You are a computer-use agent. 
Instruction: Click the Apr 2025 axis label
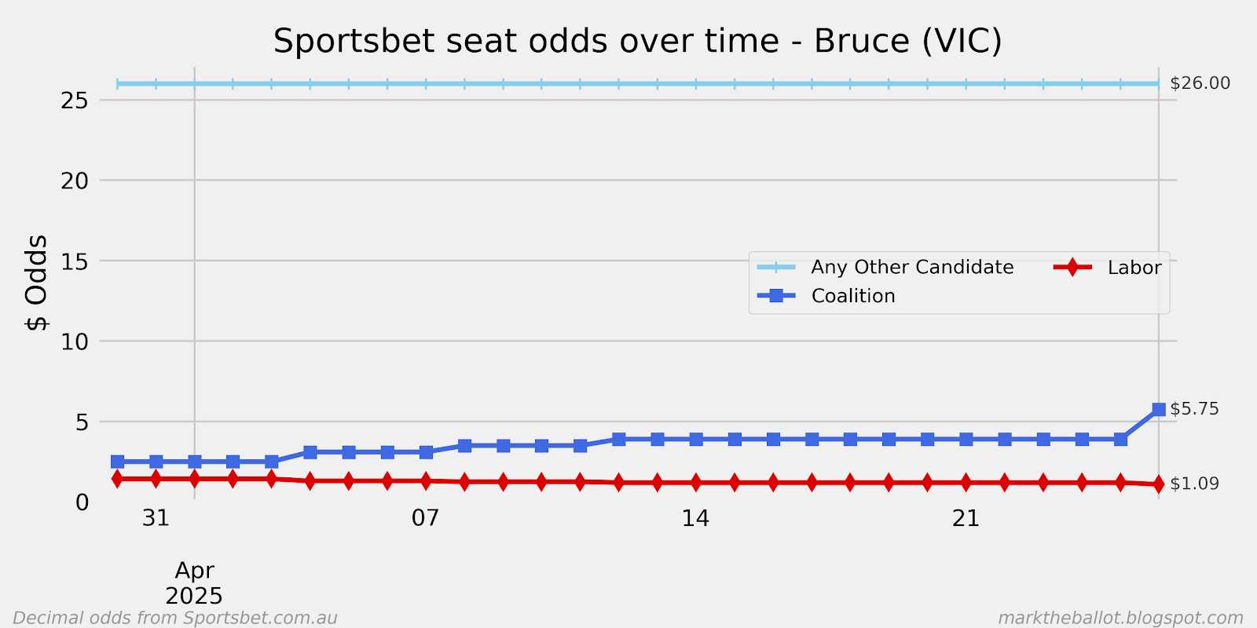pyautogui.click(x=194, y=582)
